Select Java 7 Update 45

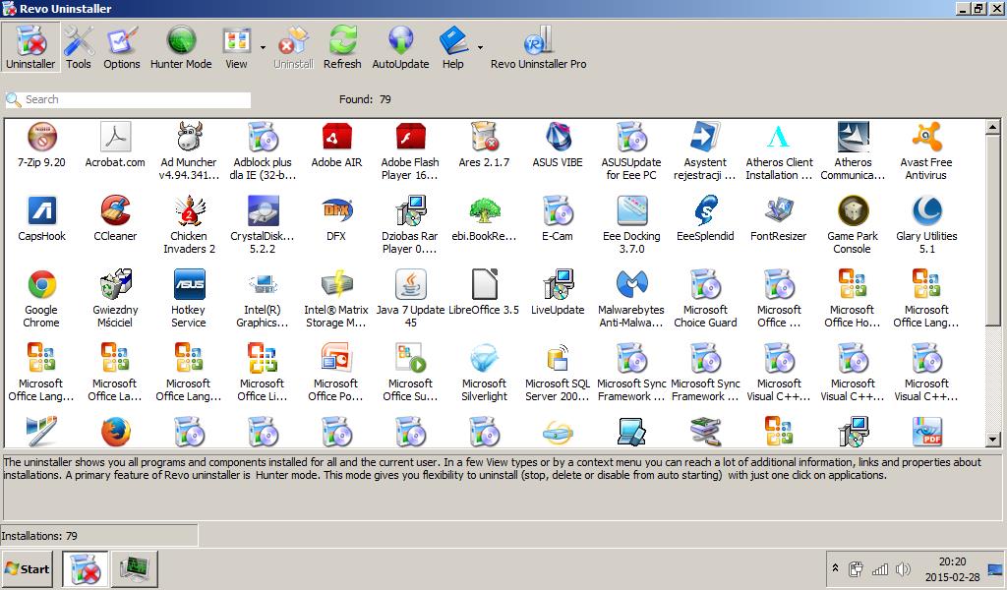pyautogui.click(x=410, y=300)
